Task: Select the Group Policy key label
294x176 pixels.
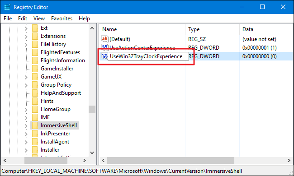Action: 56,85
